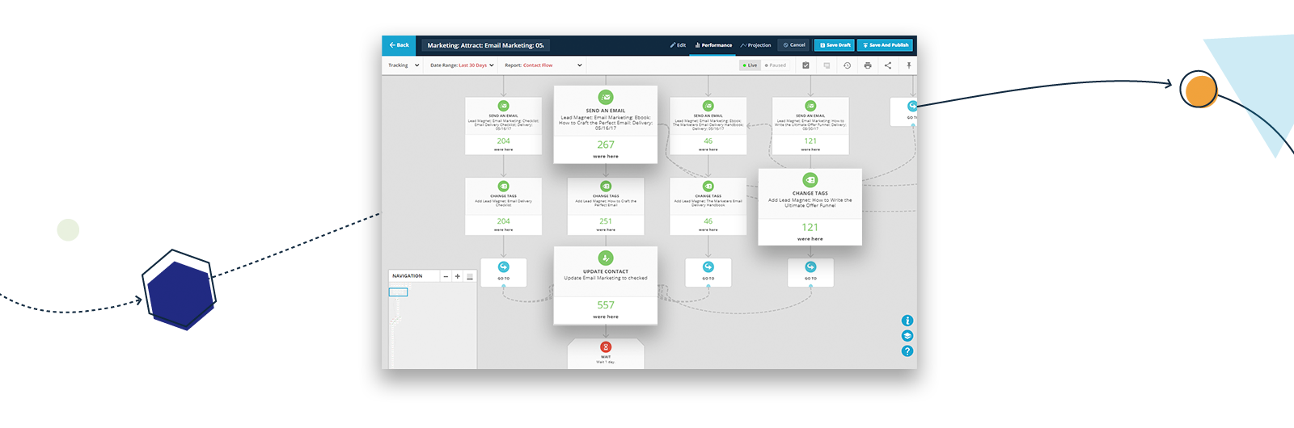Click the clipboard checklist icon
The height and width of the screenshot is (428, 1294).
point(806,65)
